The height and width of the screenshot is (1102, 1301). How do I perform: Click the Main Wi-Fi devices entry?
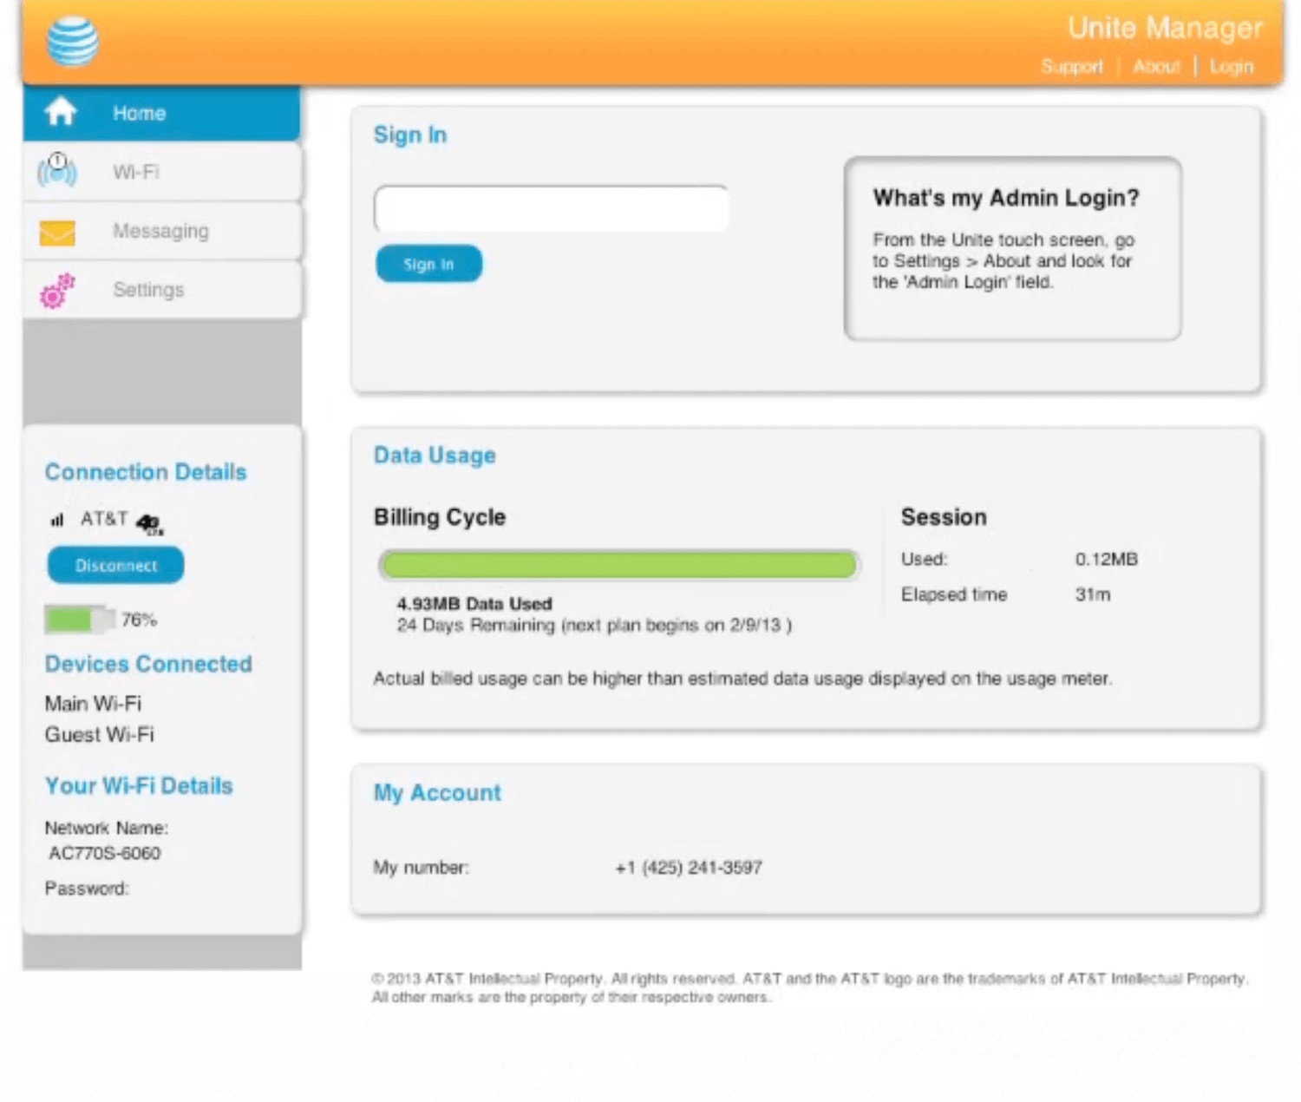tap(93, 703)
